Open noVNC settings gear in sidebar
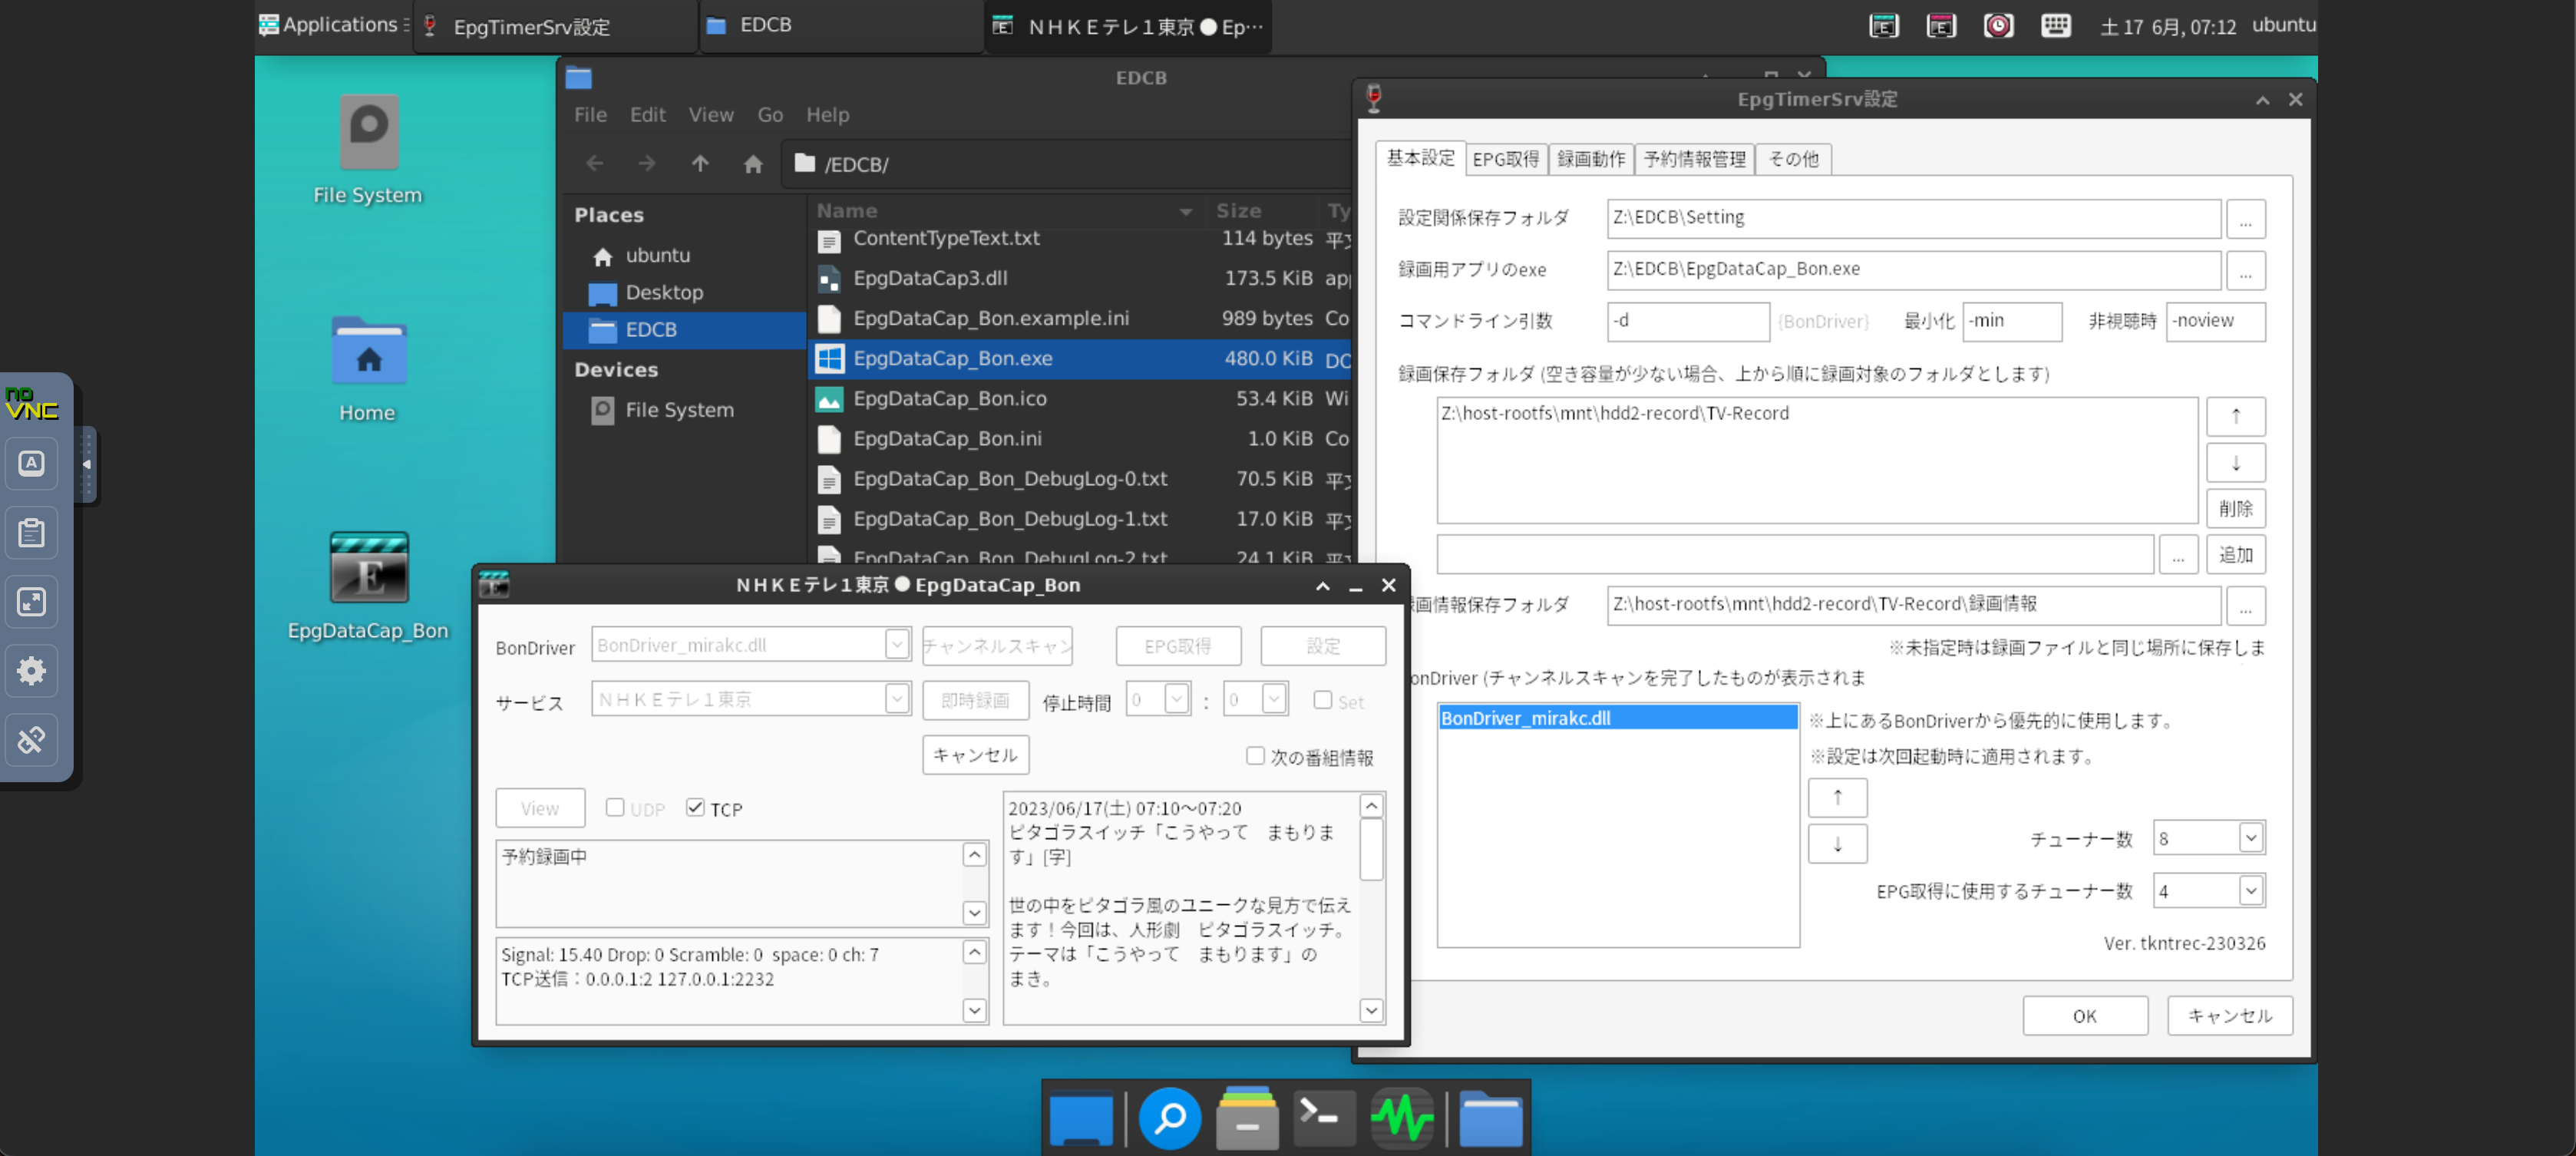2576x1156 pixels. pos(32,670)
